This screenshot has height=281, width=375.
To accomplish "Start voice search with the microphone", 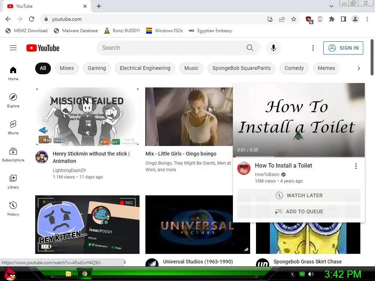I will point(273,48).
